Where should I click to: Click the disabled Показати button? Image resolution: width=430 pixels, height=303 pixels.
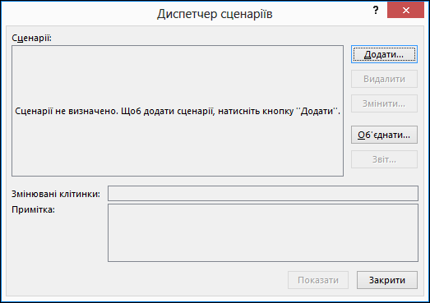318,280
